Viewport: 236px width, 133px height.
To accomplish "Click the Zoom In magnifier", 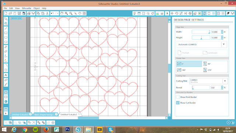I will [x=66, y=13].
